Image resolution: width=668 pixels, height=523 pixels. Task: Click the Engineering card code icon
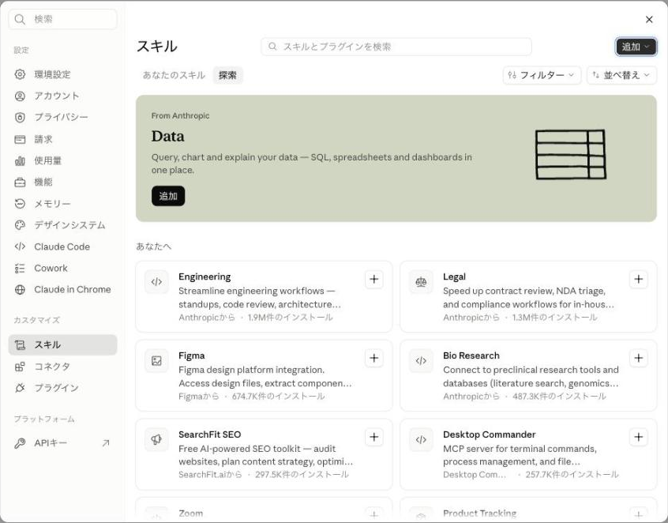(x=157, y=282)
